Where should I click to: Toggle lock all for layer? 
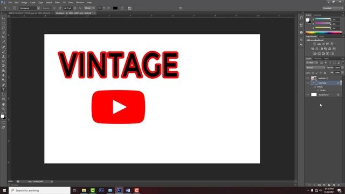point(325,73)
